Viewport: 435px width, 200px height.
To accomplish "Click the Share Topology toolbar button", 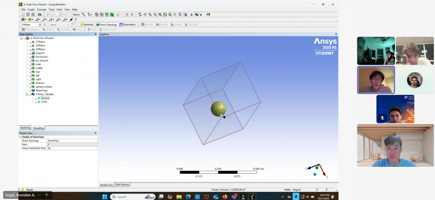I will tap(106, 25).
